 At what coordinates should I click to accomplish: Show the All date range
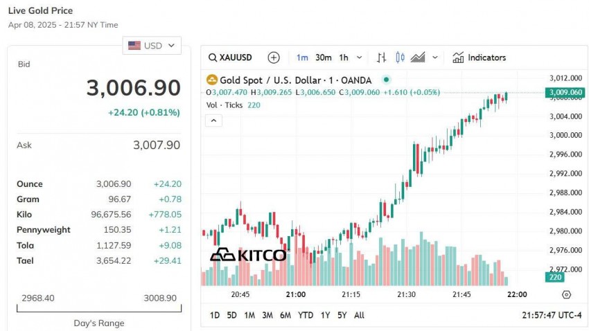359,315
